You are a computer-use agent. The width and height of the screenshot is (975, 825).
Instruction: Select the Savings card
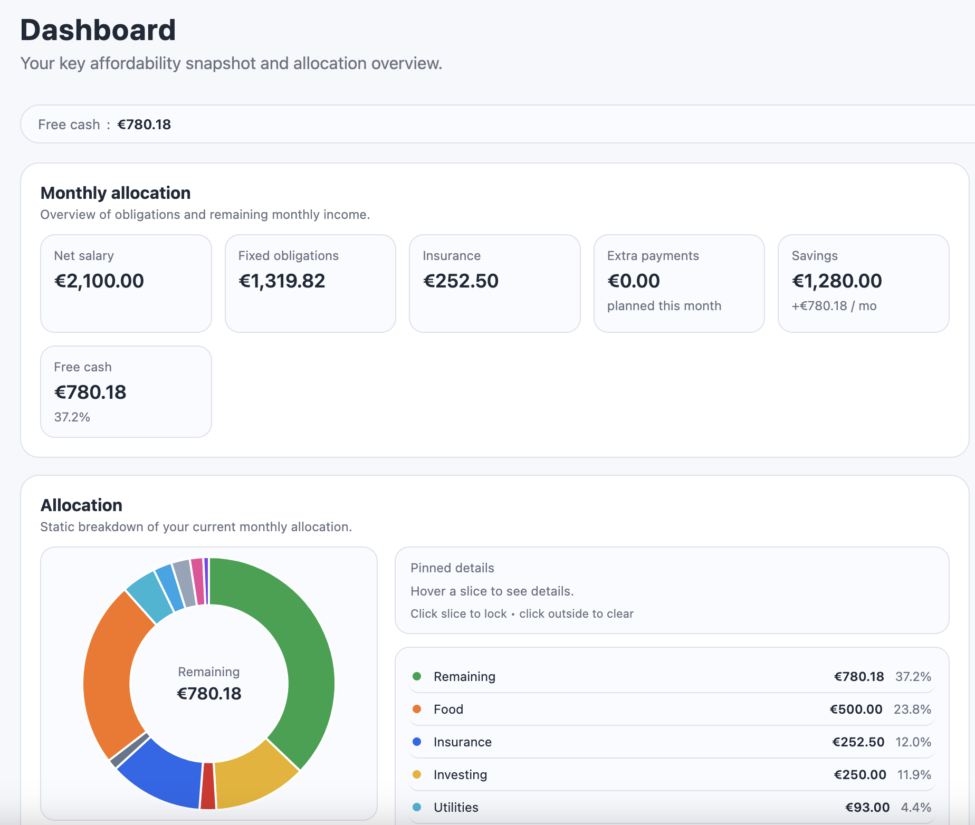pos(862,284)
